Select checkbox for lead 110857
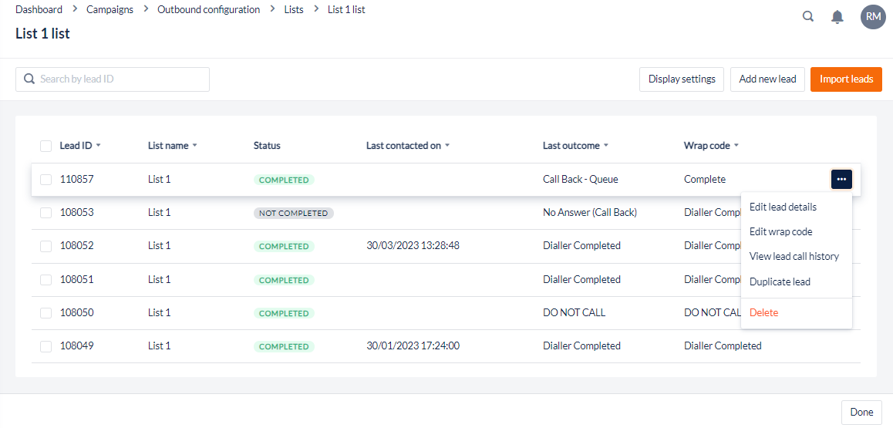893x428 pixels. tap(45, 180)
